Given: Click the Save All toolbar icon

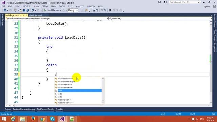Looking at the screenshot, I should pyautogui.click(x=28, y=11).
